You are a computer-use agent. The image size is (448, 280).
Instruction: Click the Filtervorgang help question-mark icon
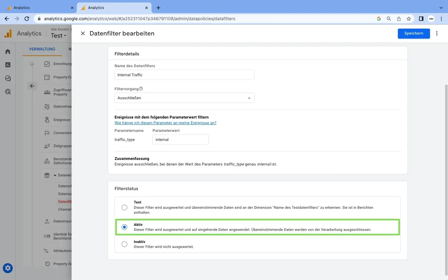point(141,89)
